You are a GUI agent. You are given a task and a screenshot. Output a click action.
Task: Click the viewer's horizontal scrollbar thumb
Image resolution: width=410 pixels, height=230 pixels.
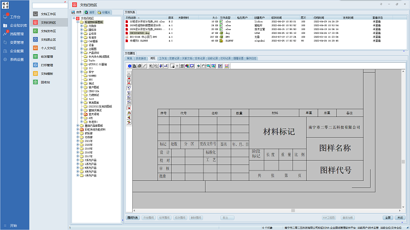coord(293,210)
